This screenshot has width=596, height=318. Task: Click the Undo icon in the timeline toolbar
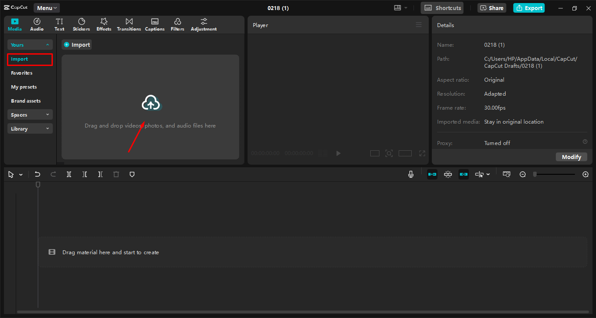[x=37, y=174]
